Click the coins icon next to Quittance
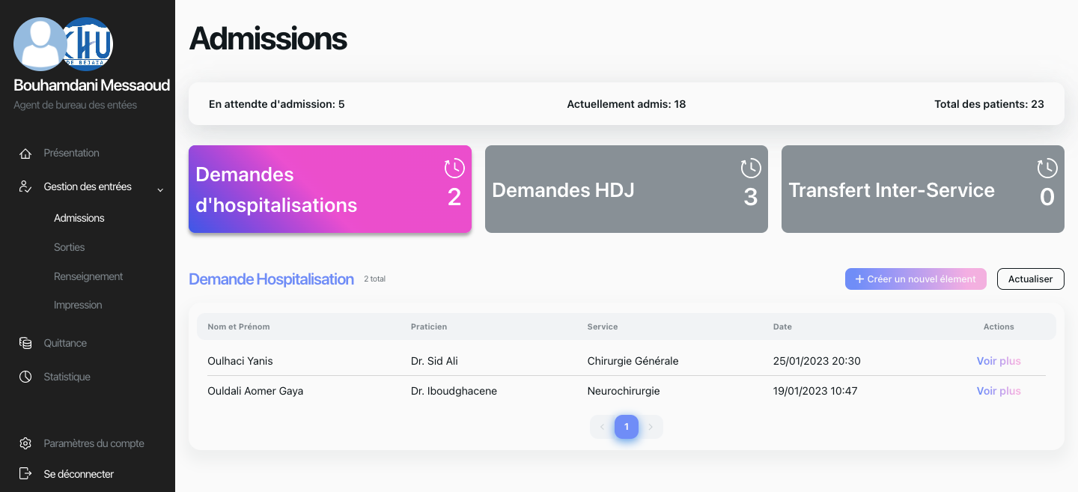The height and width of the screenshot is (492, 1078). [25, 343]
